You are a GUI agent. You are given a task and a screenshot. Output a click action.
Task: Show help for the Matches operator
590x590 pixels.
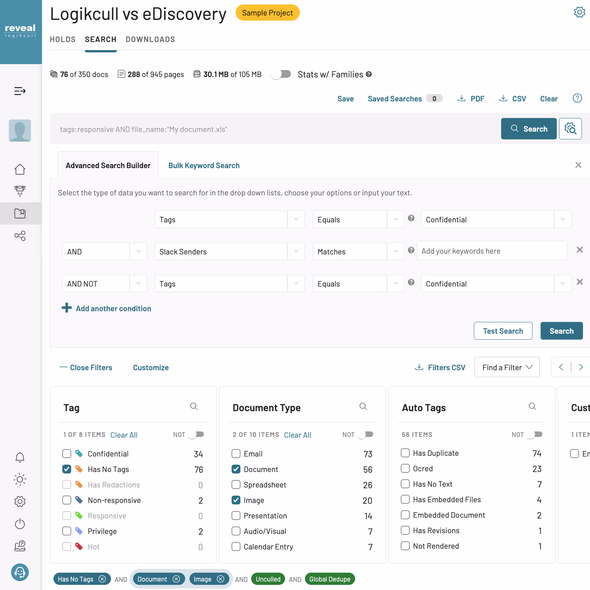tap(411, 250)
